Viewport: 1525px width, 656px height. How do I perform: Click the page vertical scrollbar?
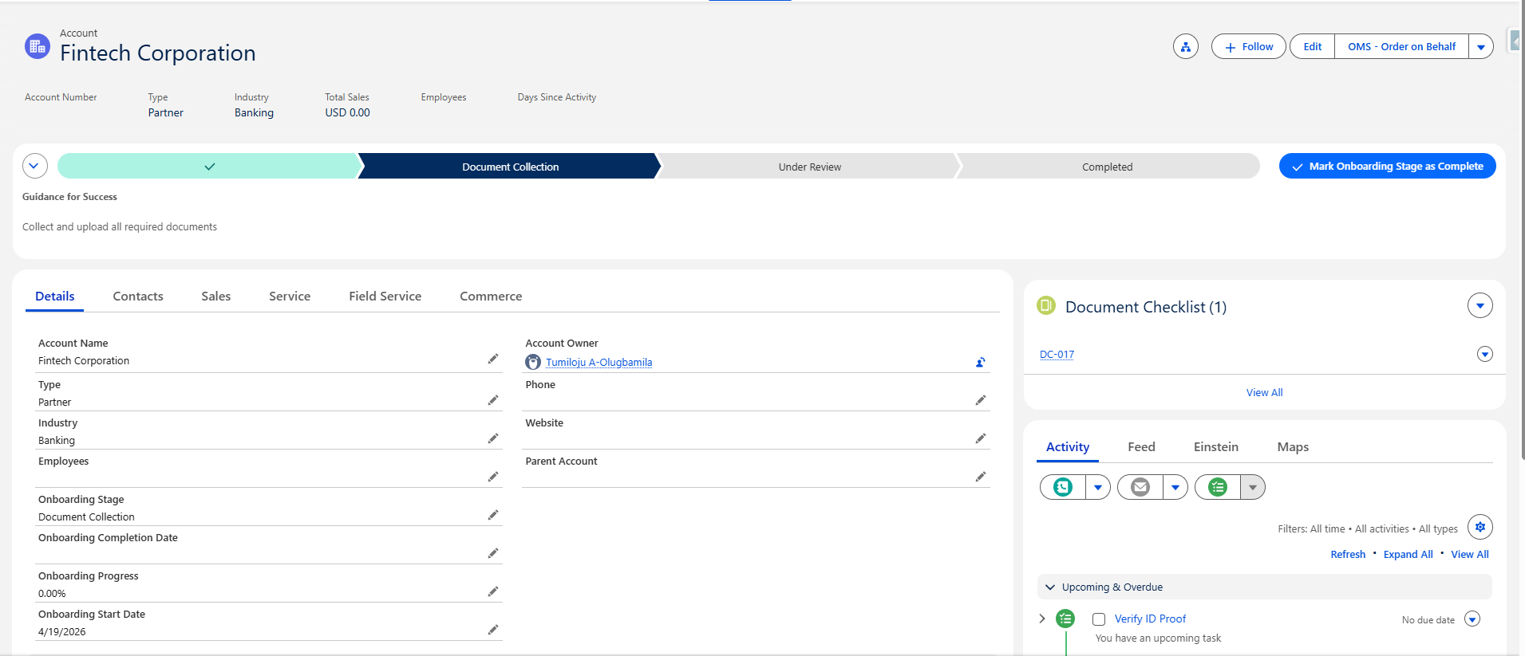pyautogui.click(x=1522, y=231)
